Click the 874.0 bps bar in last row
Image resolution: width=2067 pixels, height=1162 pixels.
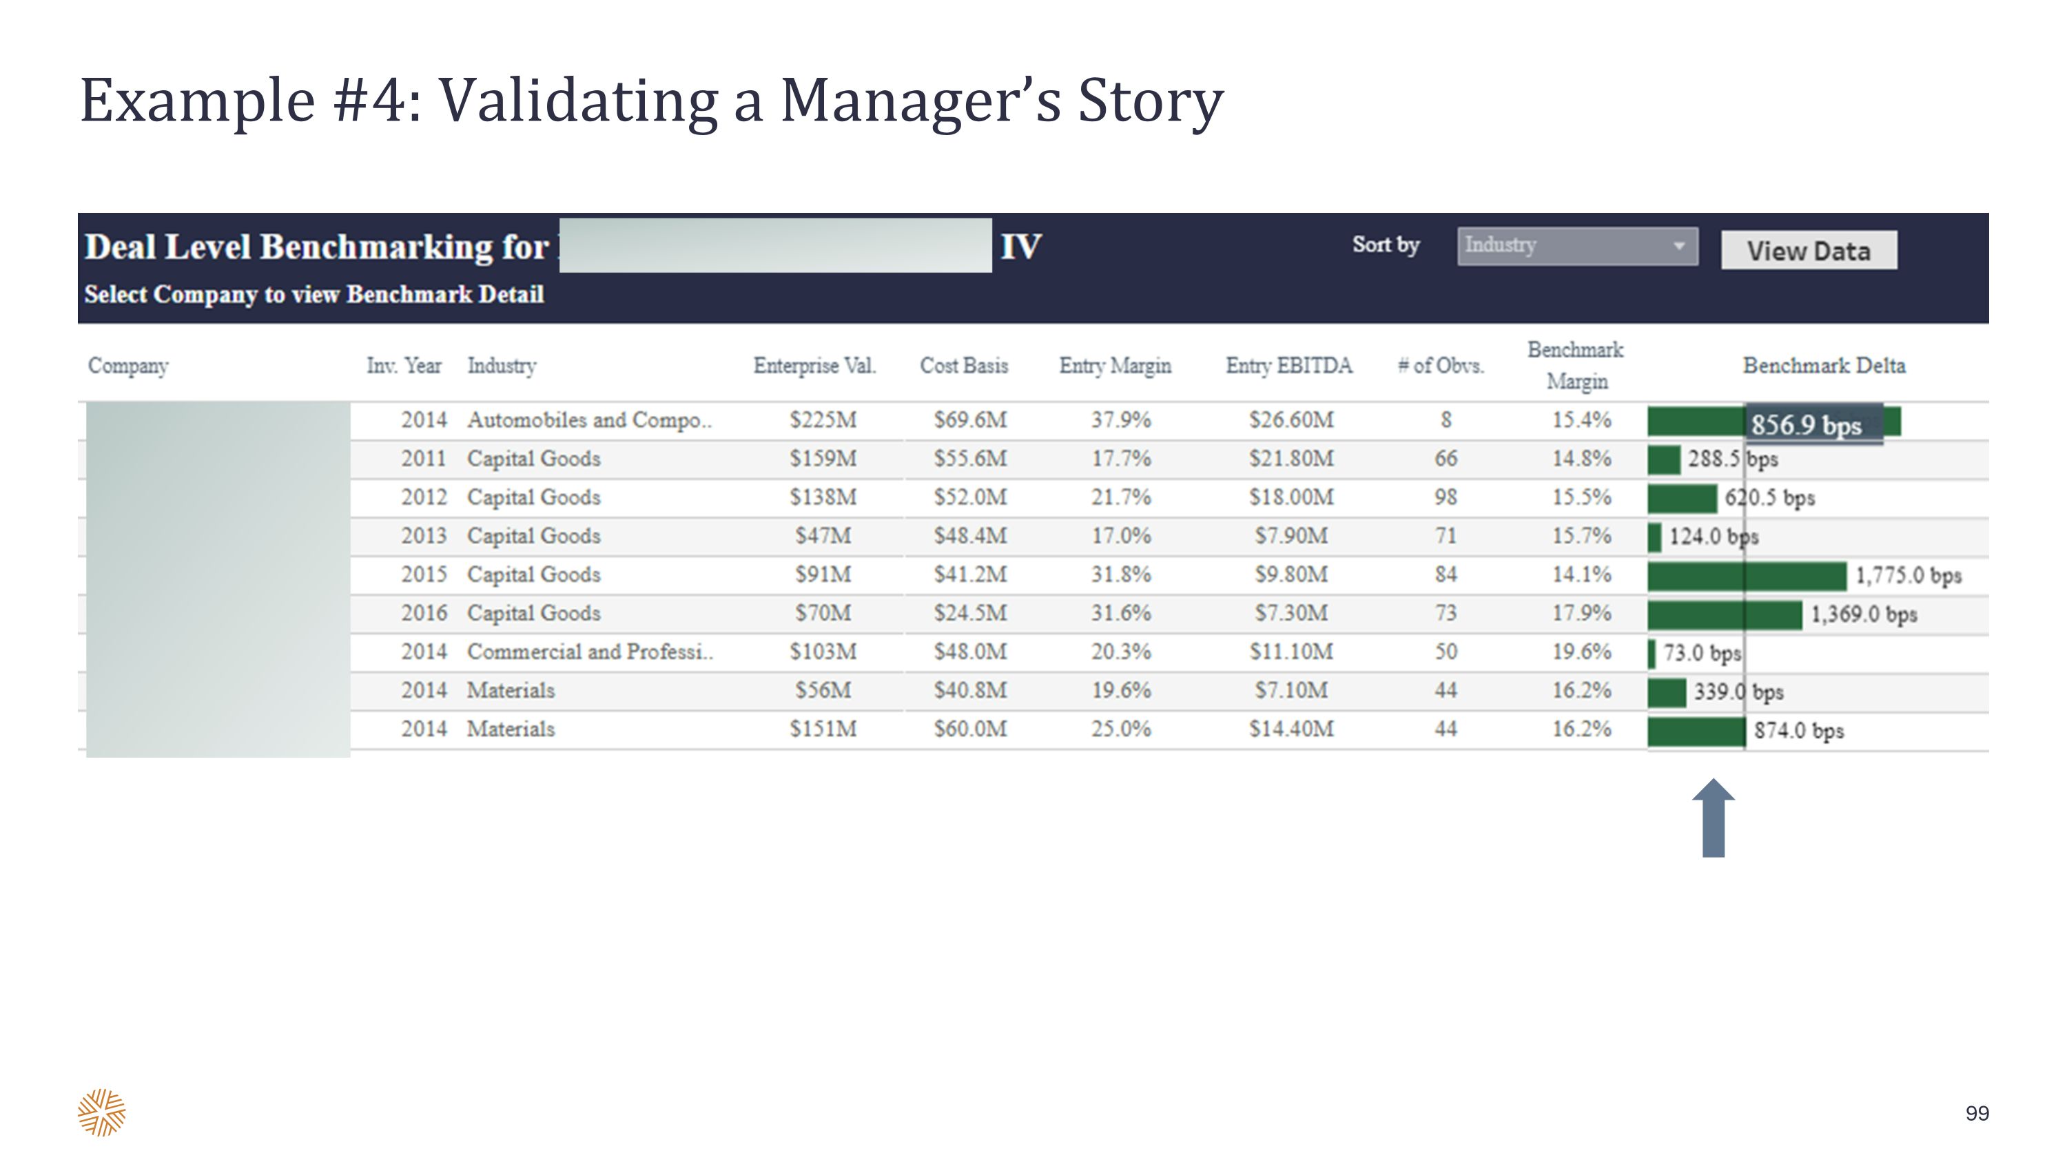pos(1696,732)
